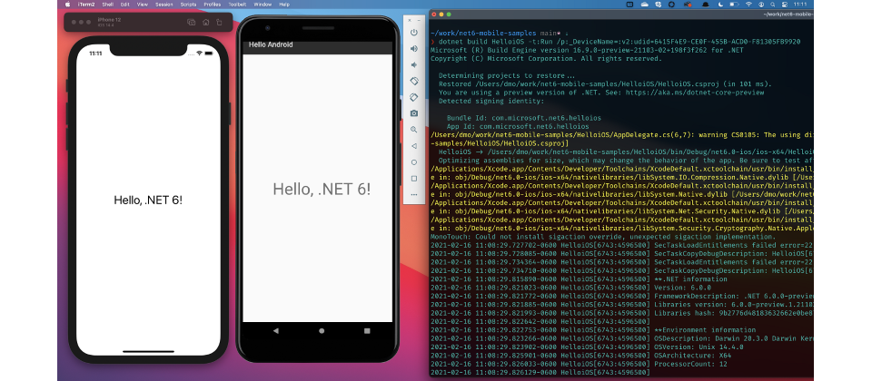Image resolution: width=872 pixels, height=381 pixels.
Task: Click the '**.NET information' log line
Action: coord(690,278)
